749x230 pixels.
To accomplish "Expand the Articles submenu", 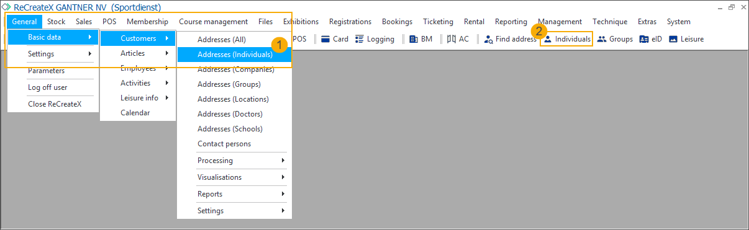I will click(138, 53).
